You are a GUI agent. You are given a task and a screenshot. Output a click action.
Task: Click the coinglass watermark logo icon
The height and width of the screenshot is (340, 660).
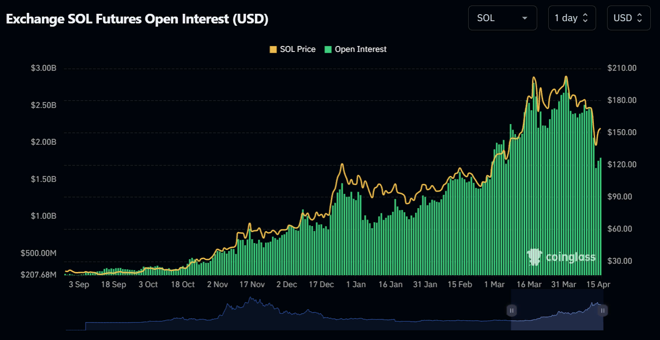pyautogui.click(x=535, y=257)
